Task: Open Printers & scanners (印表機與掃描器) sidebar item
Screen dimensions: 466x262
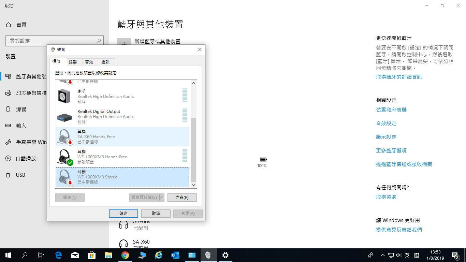Action: [27, 93]
